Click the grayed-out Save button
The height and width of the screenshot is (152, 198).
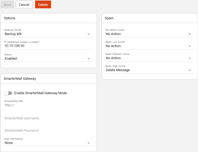pyautogui.click(x=7, y=5)
